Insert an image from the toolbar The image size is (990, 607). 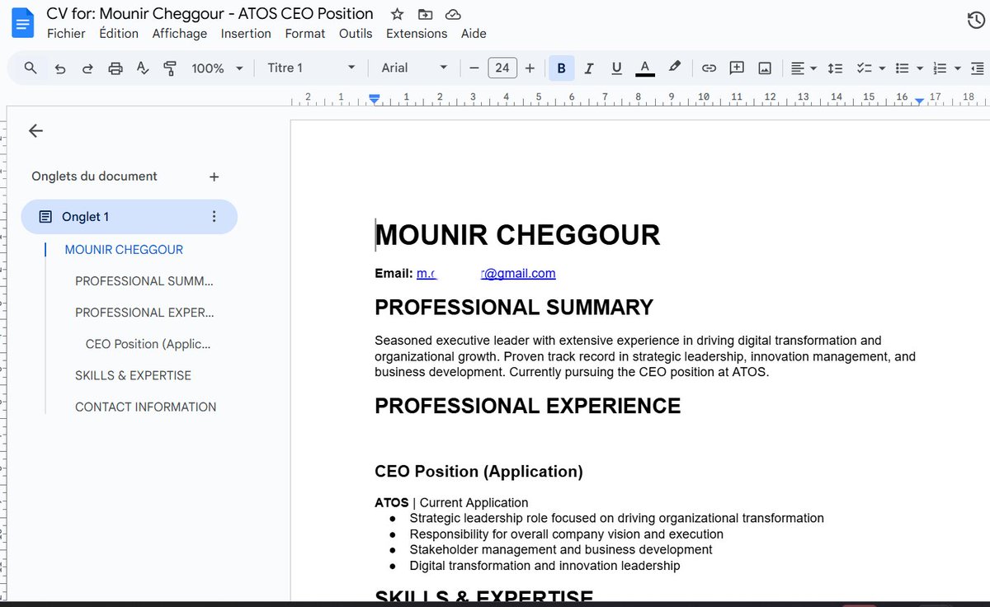[765, 68]
